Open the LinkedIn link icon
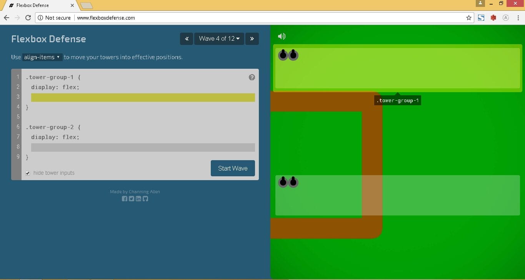Screen dimensions: 525x280 [x=138, y=199]
